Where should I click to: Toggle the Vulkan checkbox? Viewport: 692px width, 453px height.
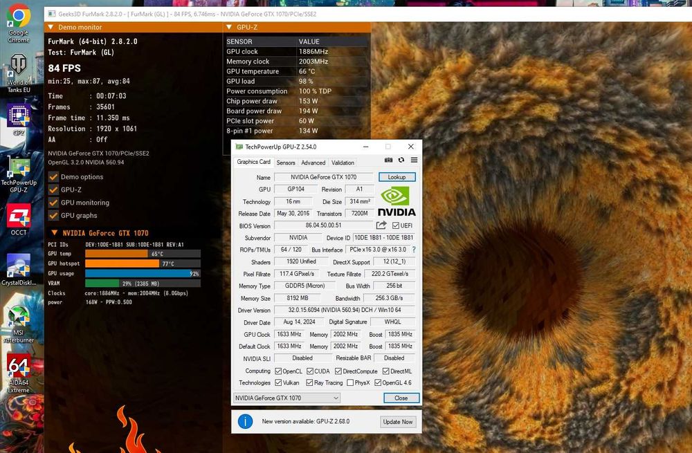(278, 382)
